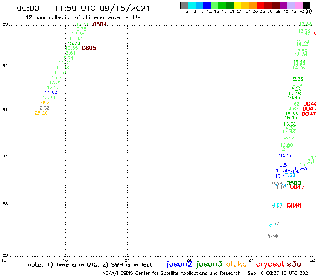This screenshot has height=277, width=316.
Task: Click the latitude axis label '-52'
Action: (x=4, y=66)
